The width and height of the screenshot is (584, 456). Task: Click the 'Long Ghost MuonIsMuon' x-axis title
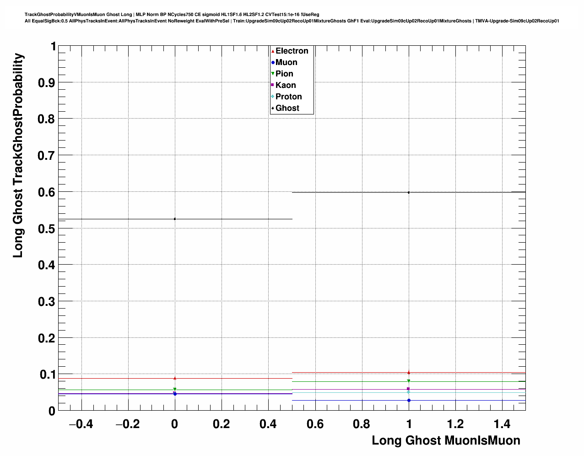pyautogui.click(x=446, y=441)
